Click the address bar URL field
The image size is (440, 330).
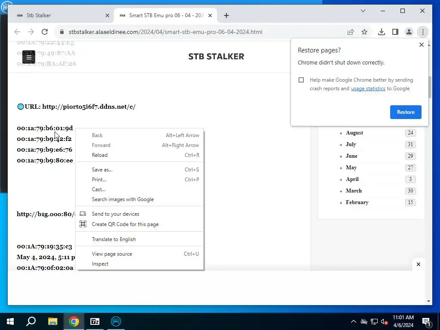pos(201,32)
